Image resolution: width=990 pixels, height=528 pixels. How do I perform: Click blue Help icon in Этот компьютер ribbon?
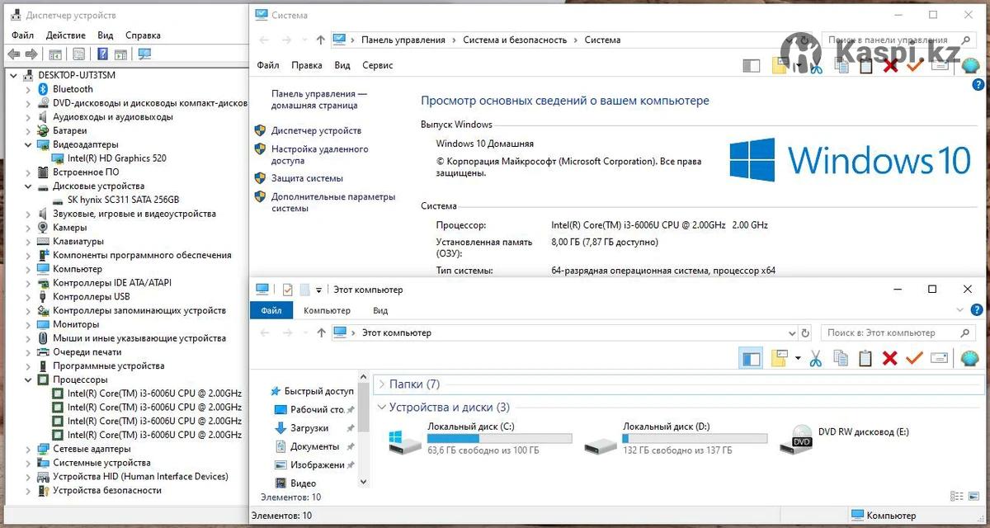pyautogui.click(x=977, y=310)
